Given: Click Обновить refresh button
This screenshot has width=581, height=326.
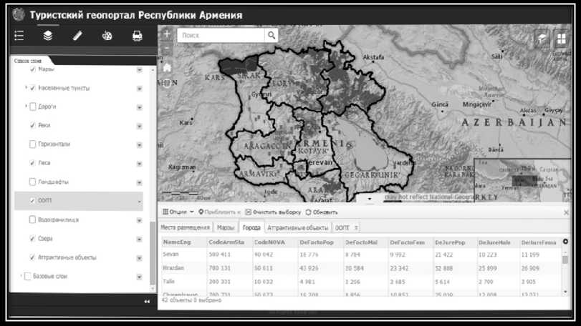Looking at the screenshot, I should [322, 212].
